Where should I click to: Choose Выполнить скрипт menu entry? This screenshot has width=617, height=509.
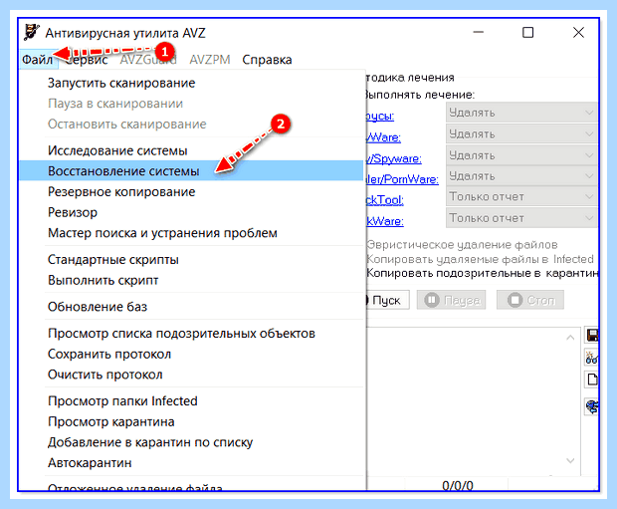(191, 280)
